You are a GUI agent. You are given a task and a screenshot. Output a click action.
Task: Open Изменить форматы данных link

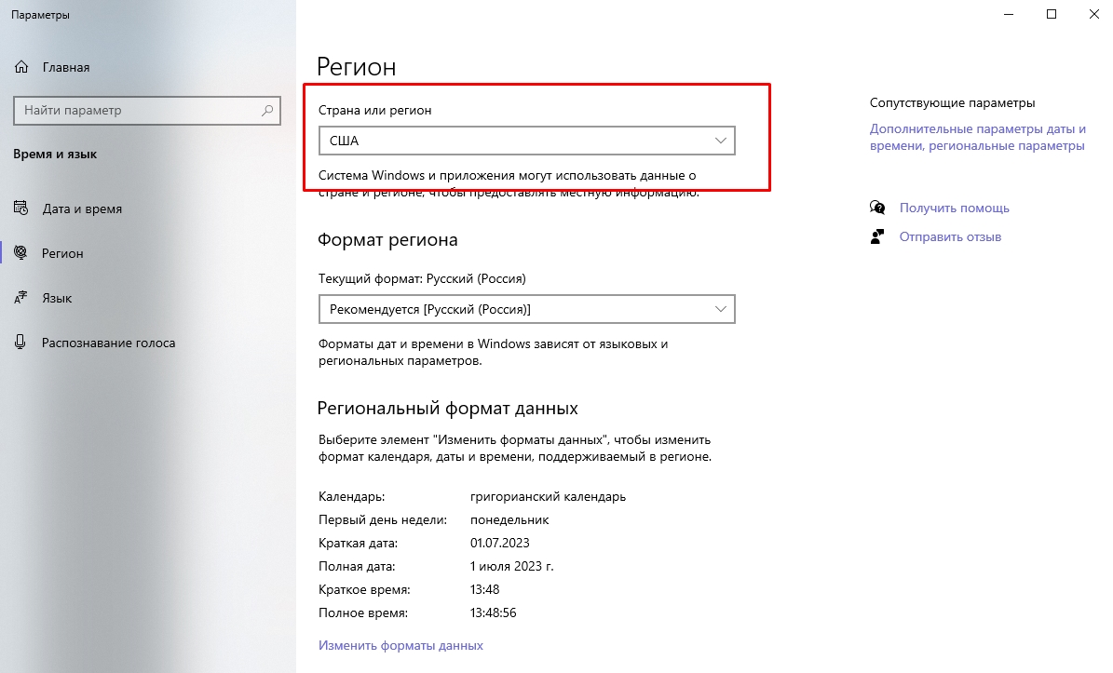400,645
